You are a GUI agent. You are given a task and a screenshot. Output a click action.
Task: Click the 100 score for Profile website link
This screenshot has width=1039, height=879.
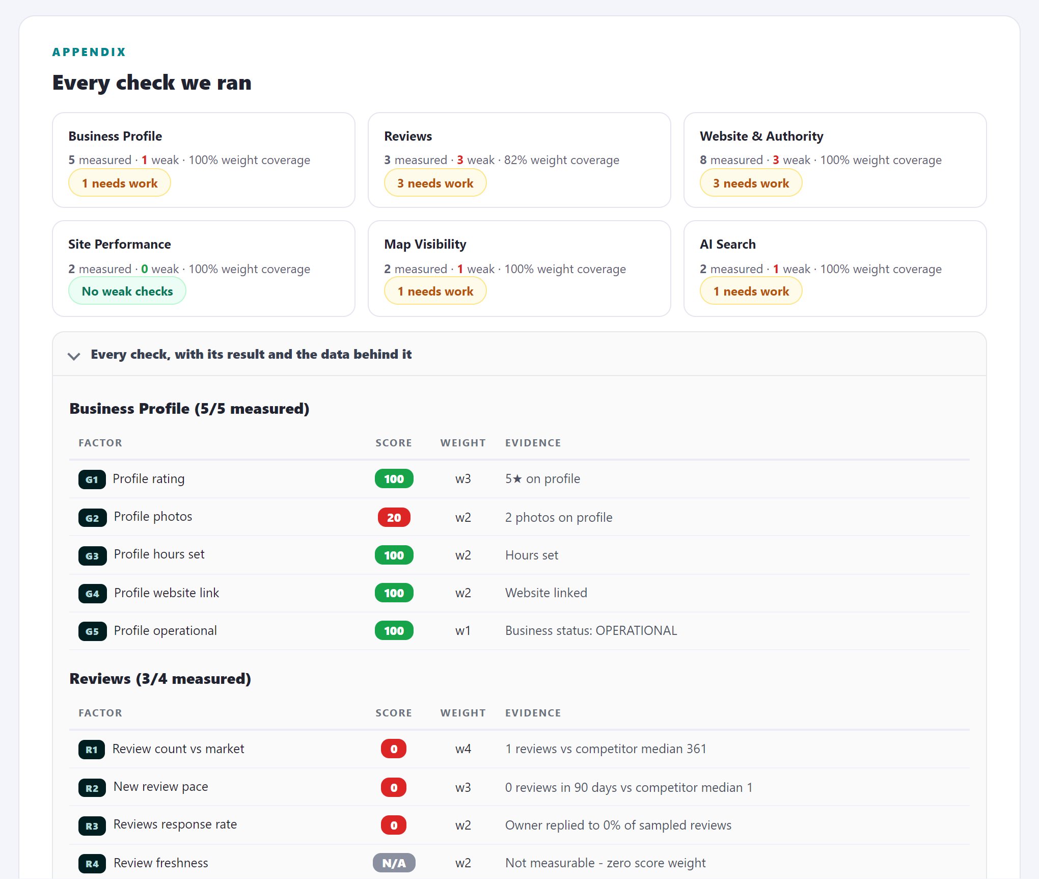[x=394, y=593]
